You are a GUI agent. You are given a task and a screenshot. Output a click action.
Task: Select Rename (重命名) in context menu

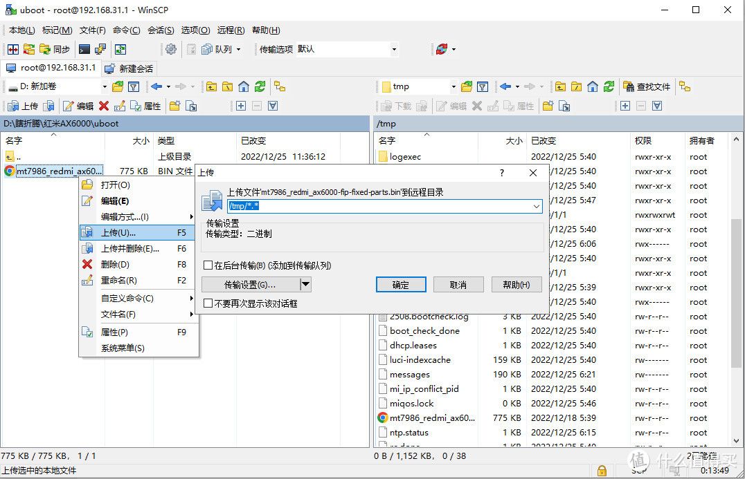coord(136,281)
